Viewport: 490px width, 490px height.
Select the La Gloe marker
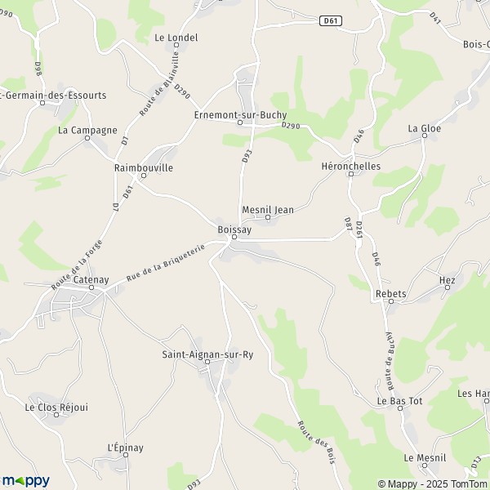(x=425, y=136)
